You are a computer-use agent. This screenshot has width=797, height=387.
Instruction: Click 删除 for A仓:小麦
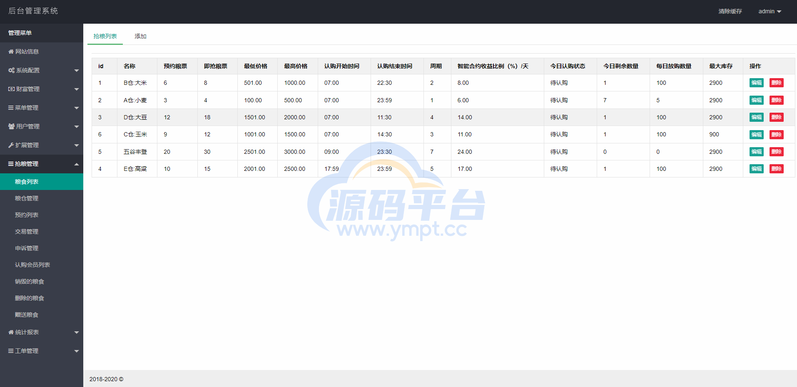pyautogui.click(x=776, y=100)
